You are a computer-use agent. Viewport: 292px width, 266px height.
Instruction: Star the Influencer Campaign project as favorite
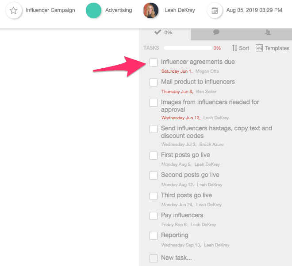[x=14, y=11]
